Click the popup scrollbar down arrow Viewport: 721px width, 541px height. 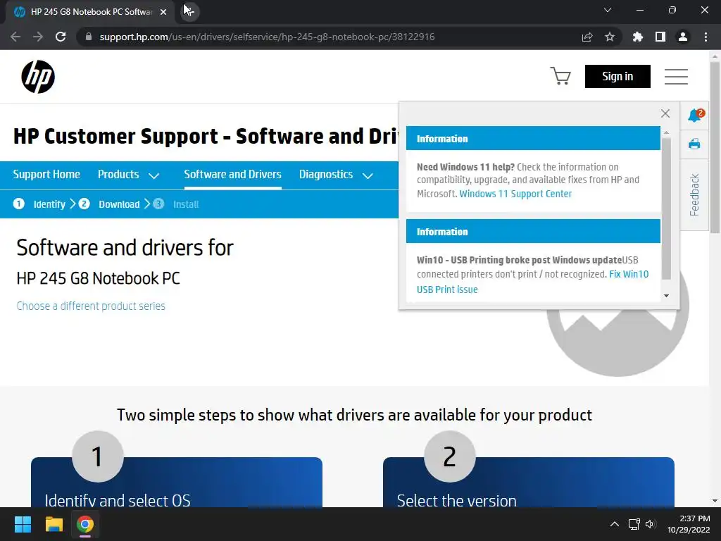point(666,296)
